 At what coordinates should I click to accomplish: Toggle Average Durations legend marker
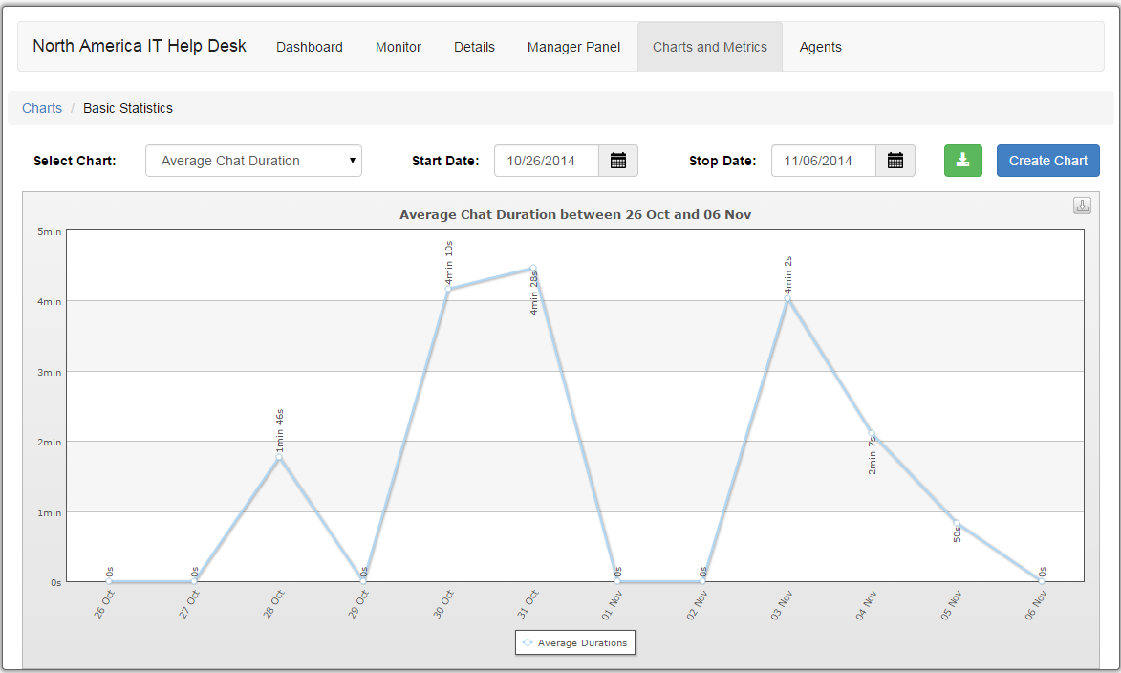(x=528, y=643)
